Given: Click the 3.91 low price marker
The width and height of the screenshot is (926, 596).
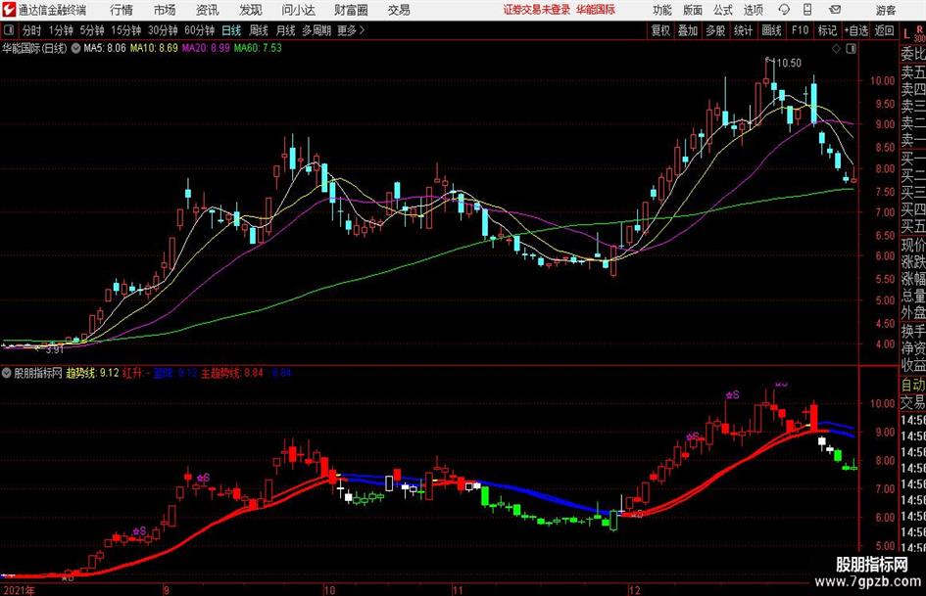Looking at the screenshot, I should [x=54, y=349].
